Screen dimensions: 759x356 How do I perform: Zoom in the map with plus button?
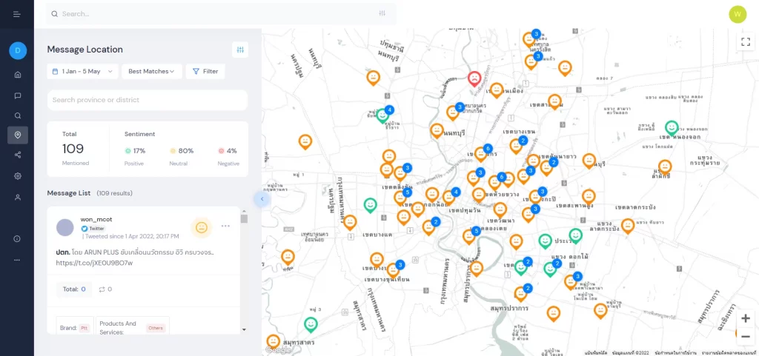click(745, 319)
